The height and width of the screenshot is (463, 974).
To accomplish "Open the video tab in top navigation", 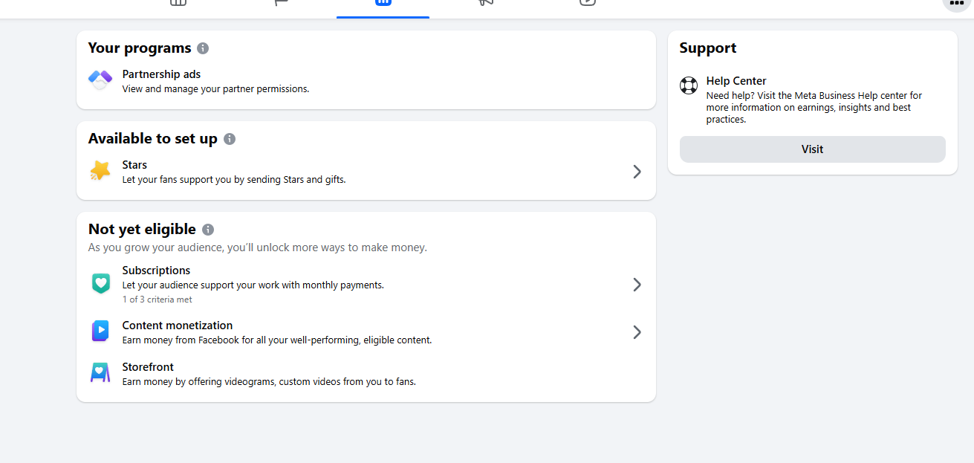I will 588,2.
